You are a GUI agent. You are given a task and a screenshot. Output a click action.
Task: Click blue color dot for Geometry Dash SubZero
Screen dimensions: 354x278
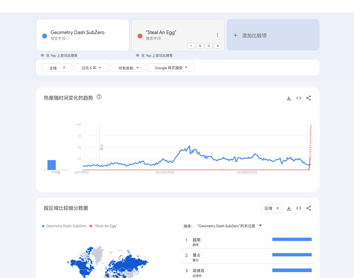coord(45,36)
